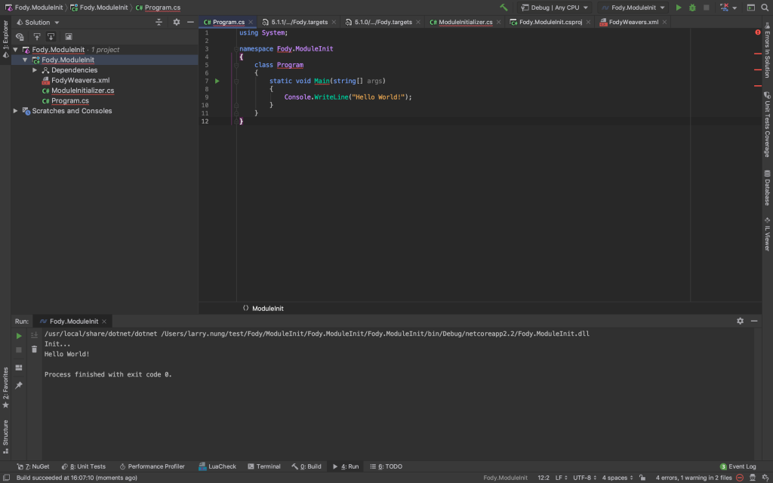Change the UTF-8 file encoding
Image resolution: width=773 pixels, height=483 pixels.
pyautogui.click(x=584, y=478)
